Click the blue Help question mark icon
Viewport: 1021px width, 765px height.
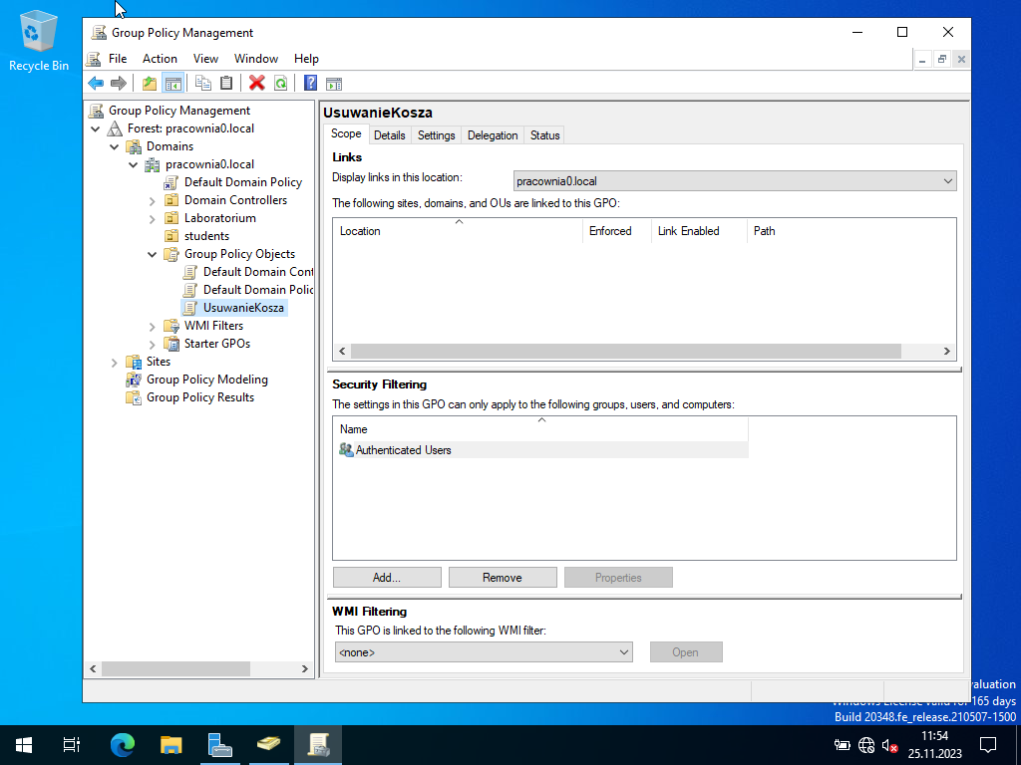point(311,84)
